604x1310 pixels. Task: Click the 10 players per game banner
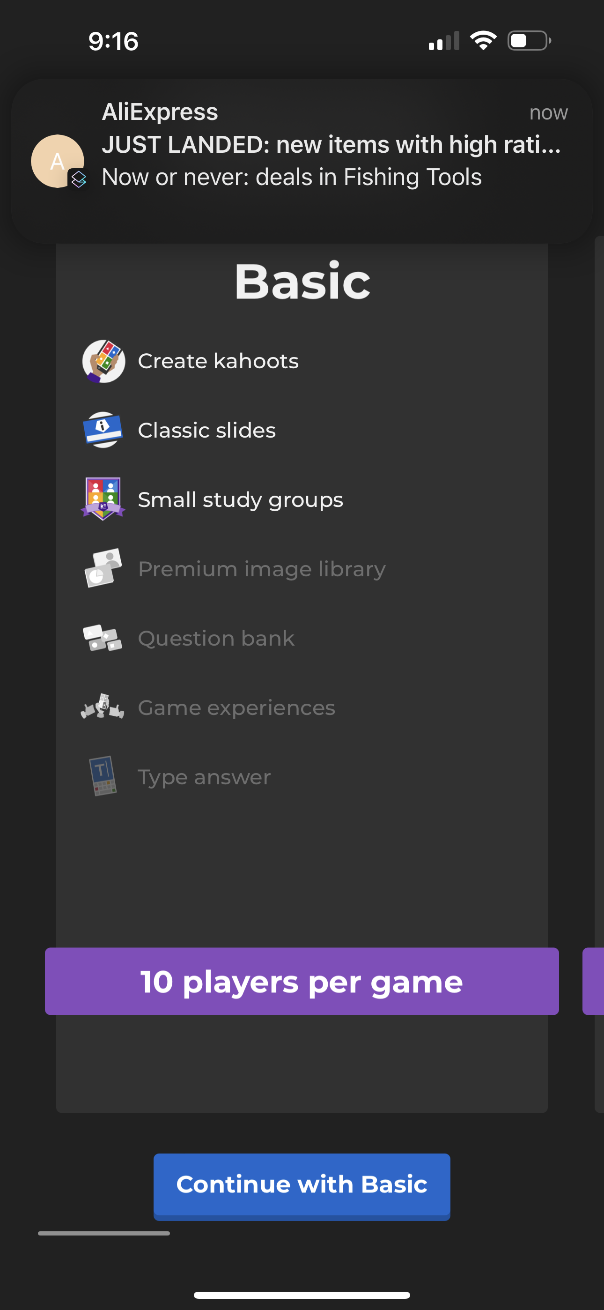click(x=302, y=982)
